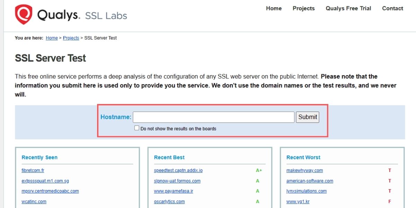Open slpnow-uat.formos.com link
Image resolution: width=416 pixels, height=208 pixels.
[x=177, y=181]
